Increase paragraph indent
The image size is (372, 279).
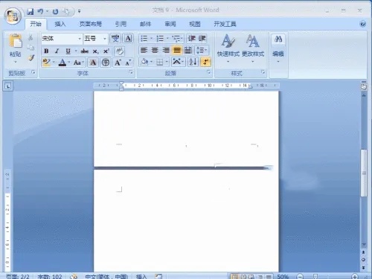202,39
